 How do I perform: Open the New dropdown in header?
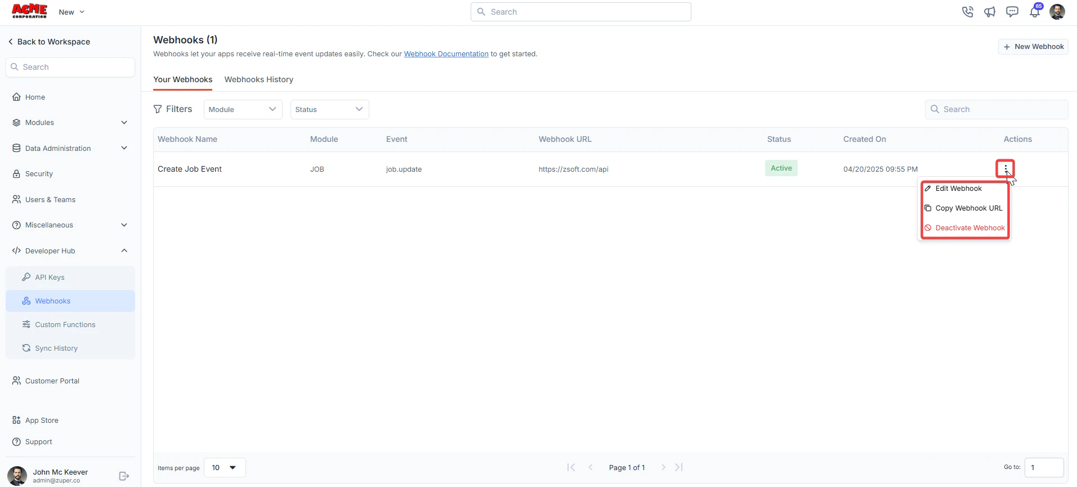tap(71, 12)
